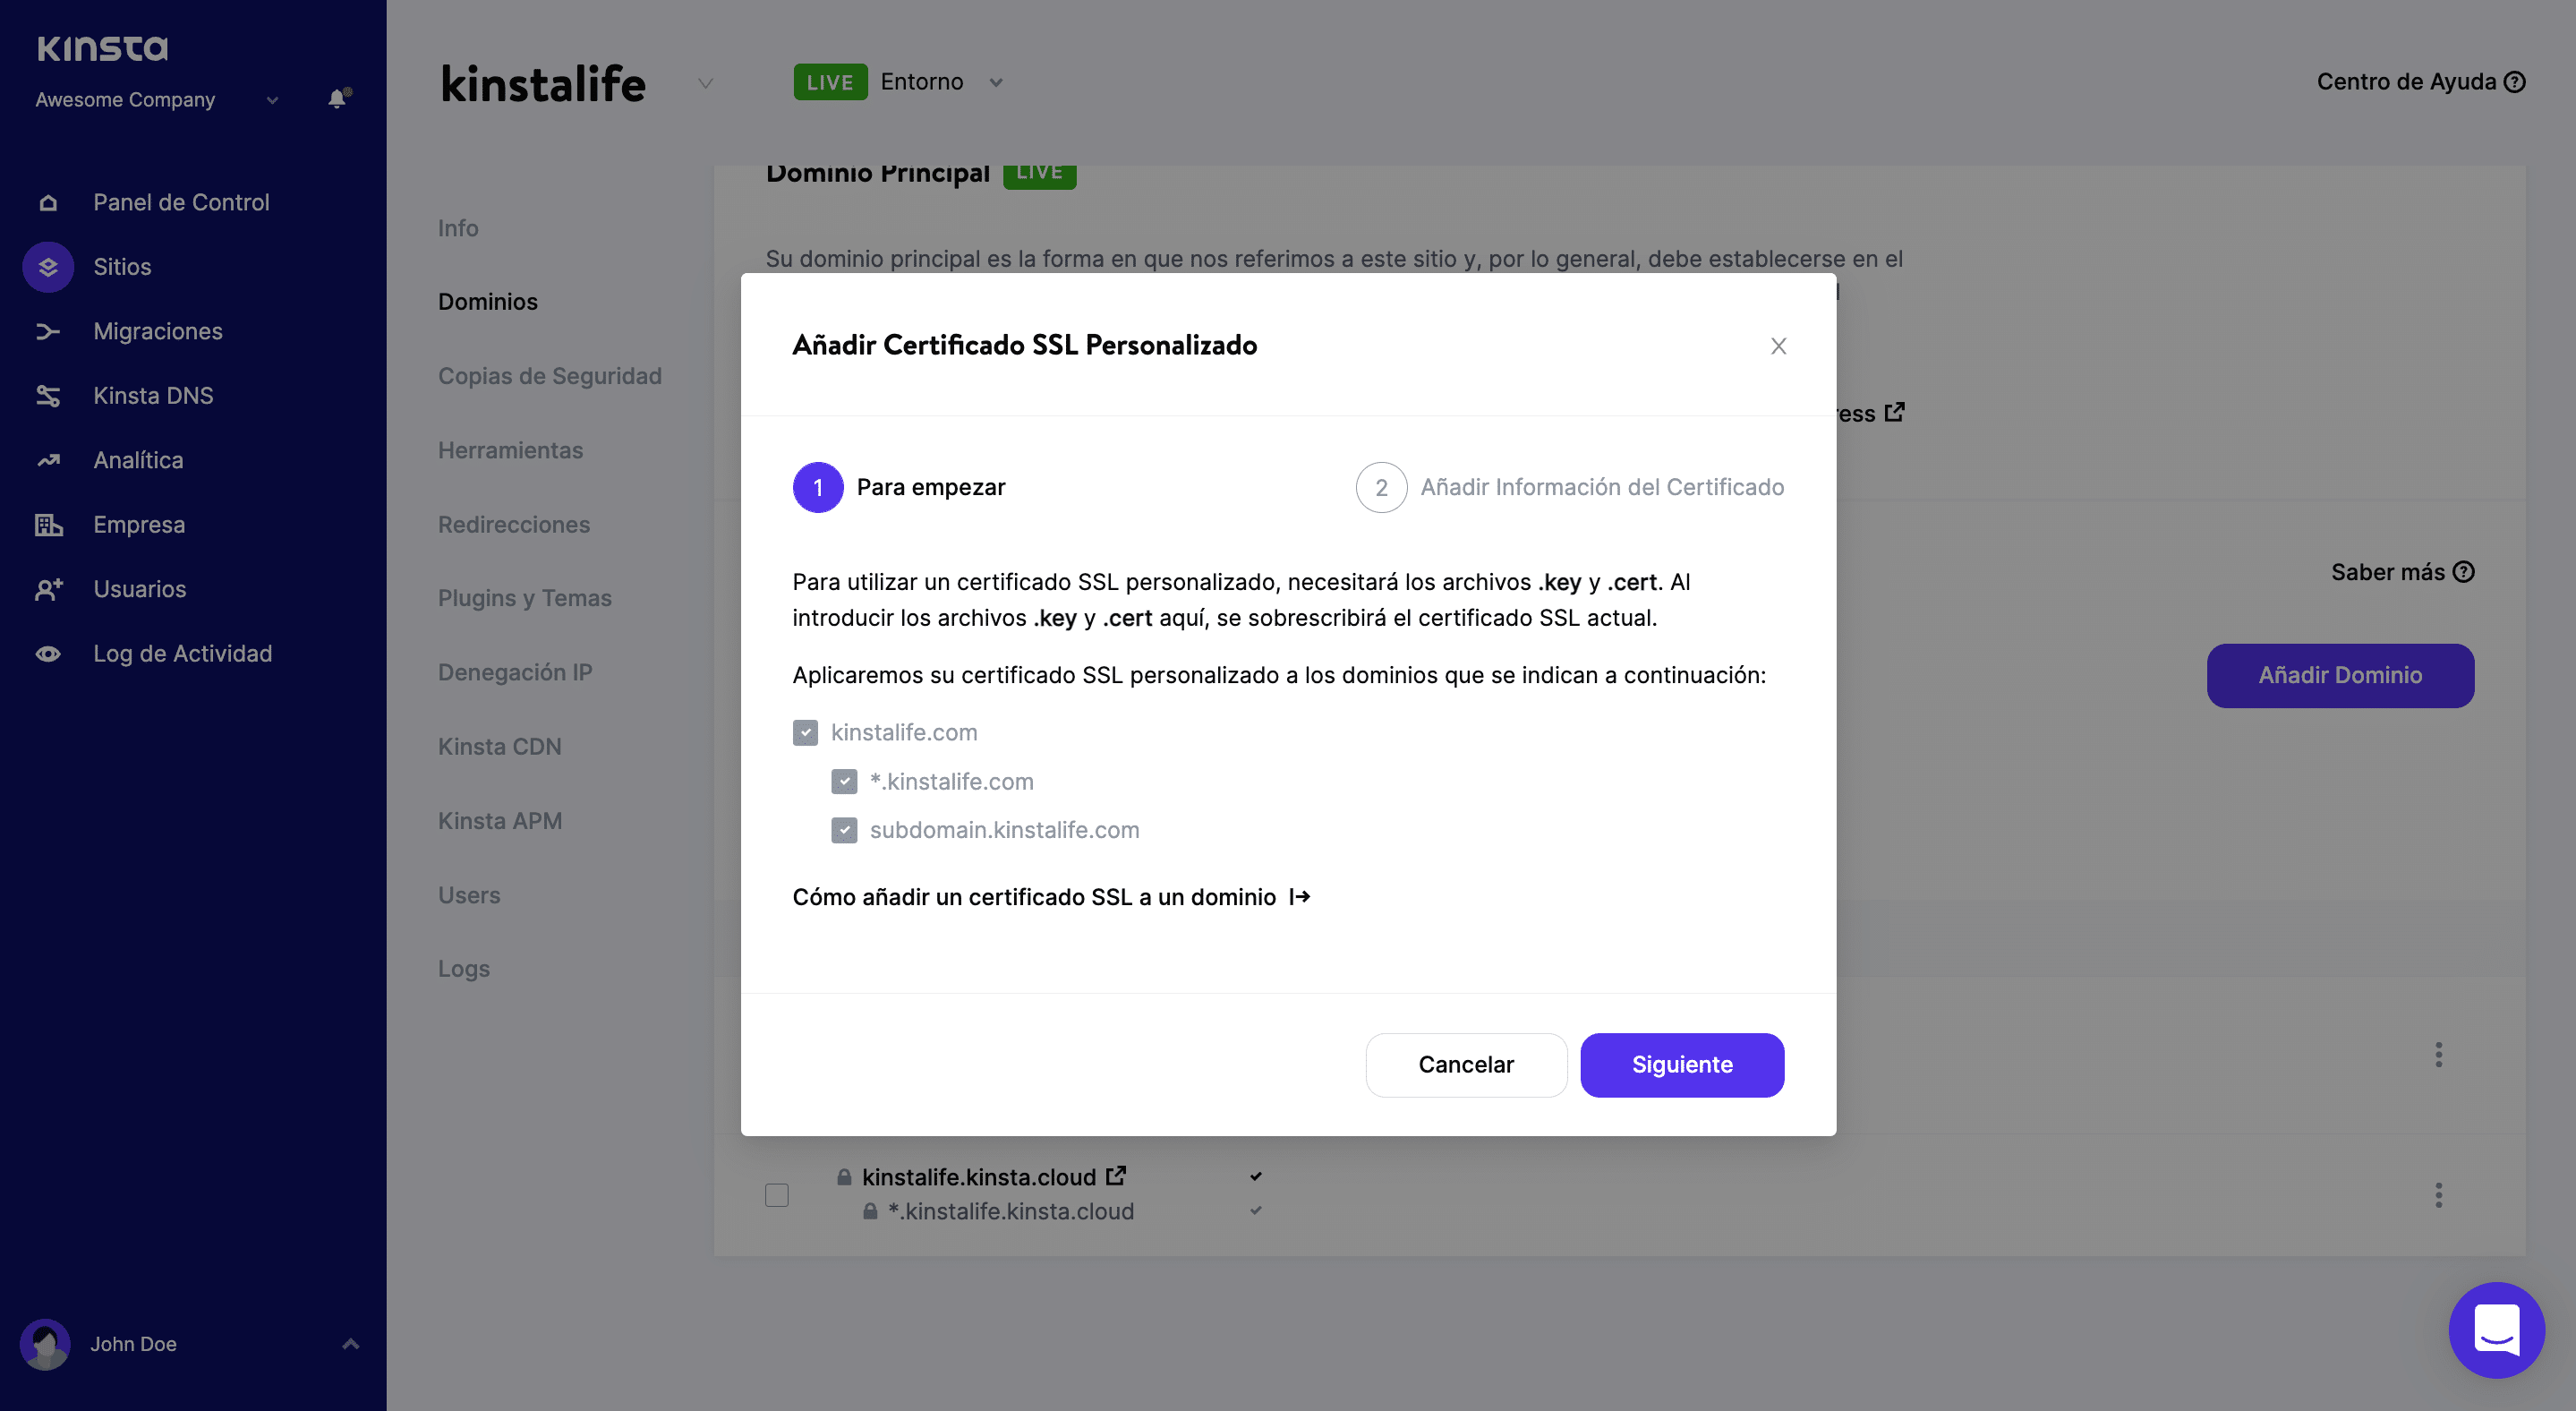2576x1411 pixels.
Task: Click the Kinsta logo
Action: (x=102, y=48)
